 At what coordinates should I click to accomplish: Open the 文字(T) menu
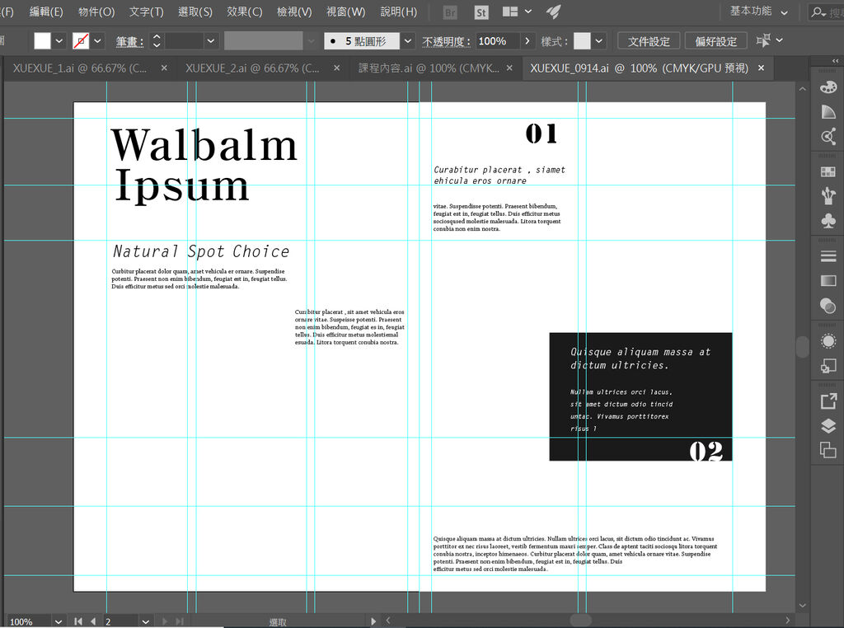147,12
